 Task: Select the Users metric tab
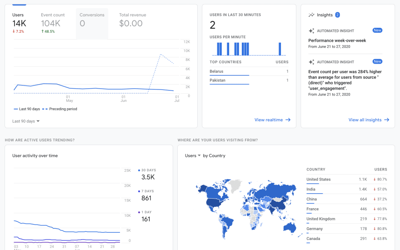[x=20, y=23]
